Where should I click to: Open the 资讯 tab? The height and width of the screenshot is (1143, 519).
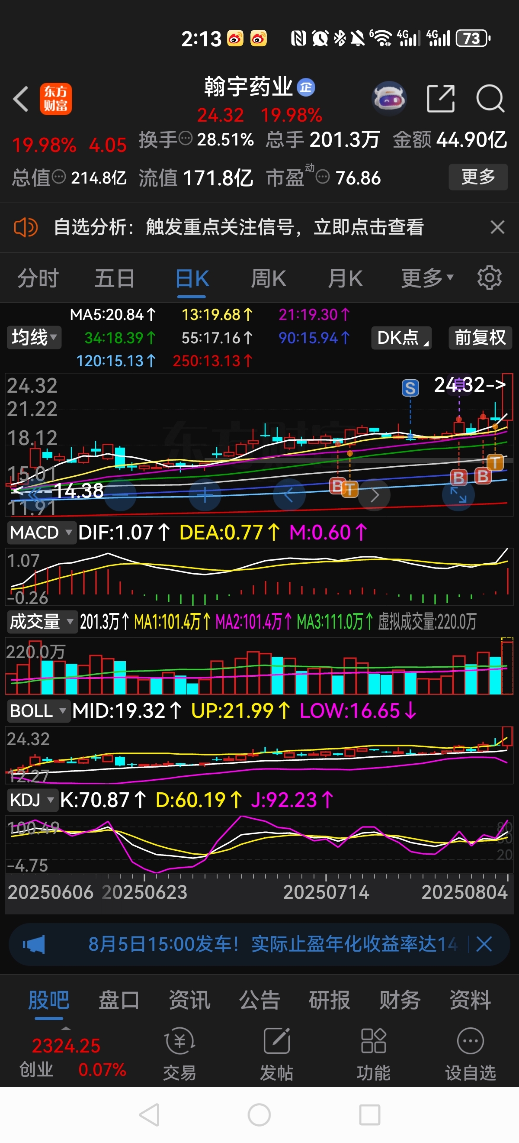189,1000
